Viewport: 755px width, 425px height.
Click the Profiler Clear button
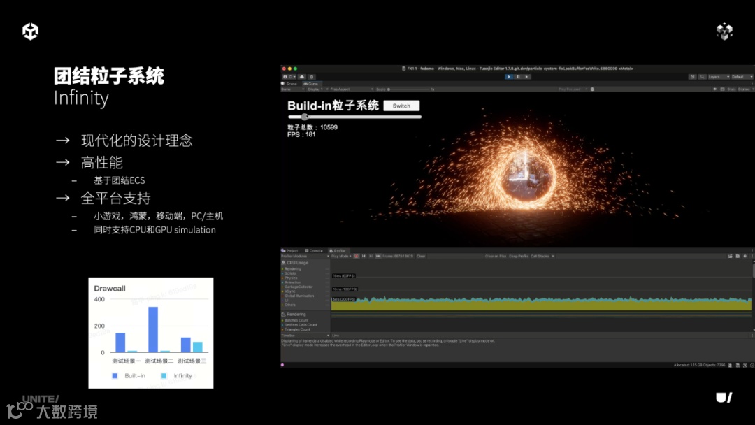click(x=421, y=256)
